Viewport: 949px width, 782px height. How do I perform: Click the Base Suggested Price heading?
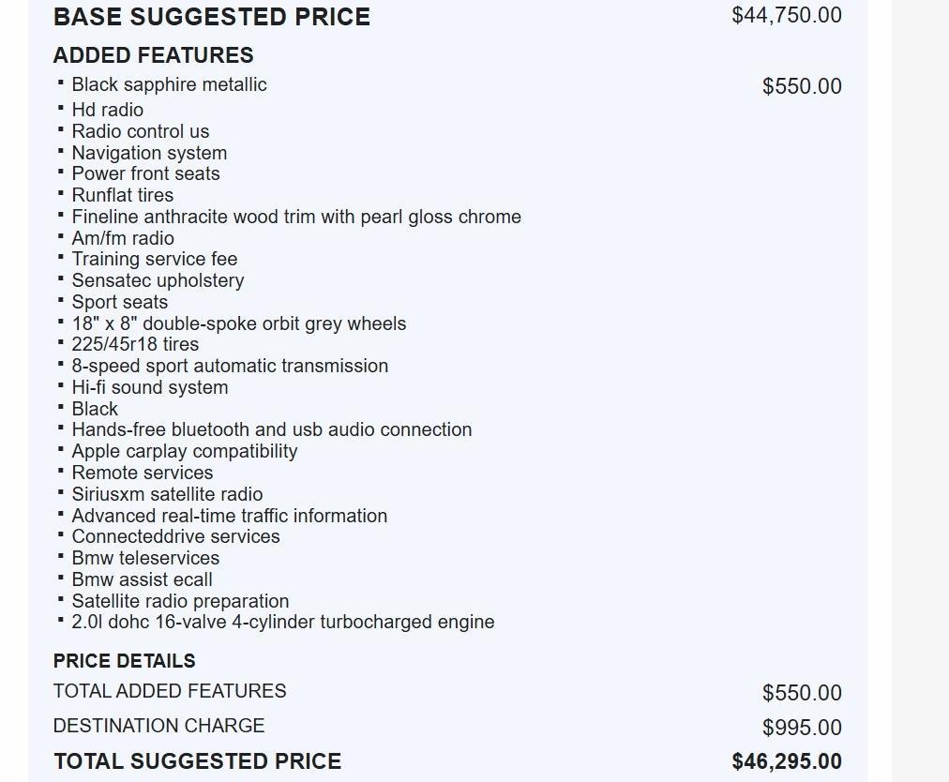pyautogui.click(x=211, y=17)
